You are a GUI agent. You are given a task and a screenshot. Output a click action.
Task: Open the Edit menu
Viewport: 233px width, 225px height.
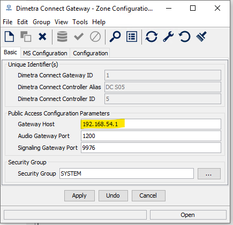coord(22,22)
